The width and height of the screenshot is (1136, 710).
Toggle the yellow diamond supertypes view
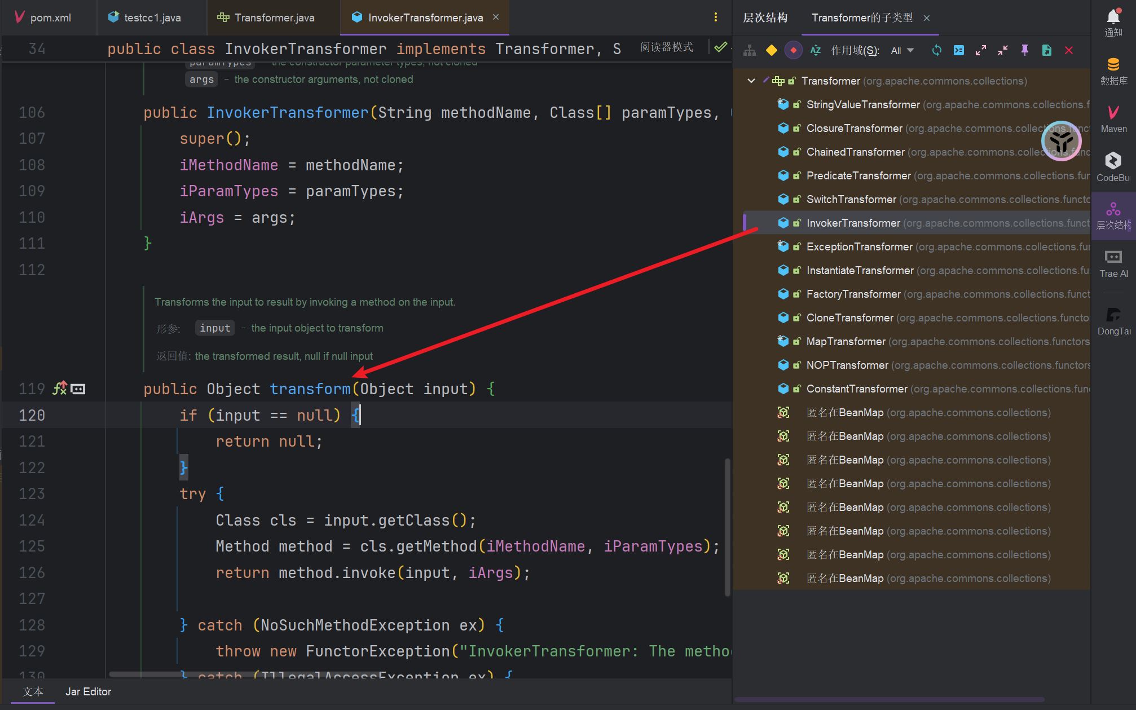(x=772, y=51)
